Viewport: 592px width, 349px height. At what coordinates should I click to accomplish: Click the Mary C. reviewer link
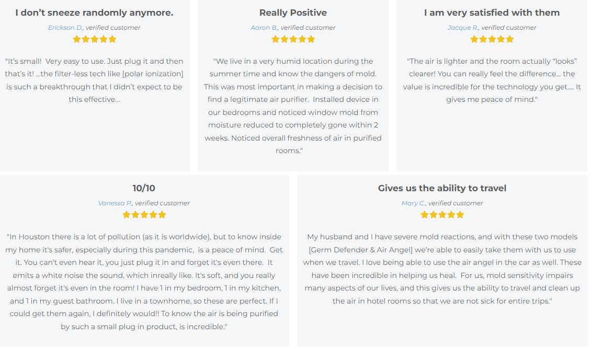point(413,203)
